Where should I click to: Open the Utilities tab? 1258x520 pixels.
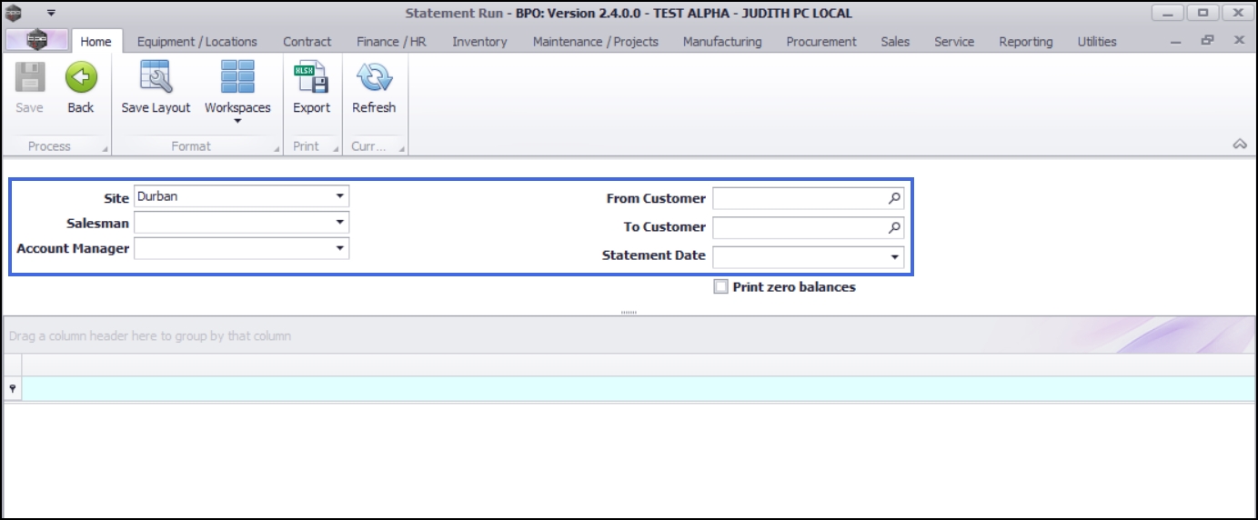1097,41
